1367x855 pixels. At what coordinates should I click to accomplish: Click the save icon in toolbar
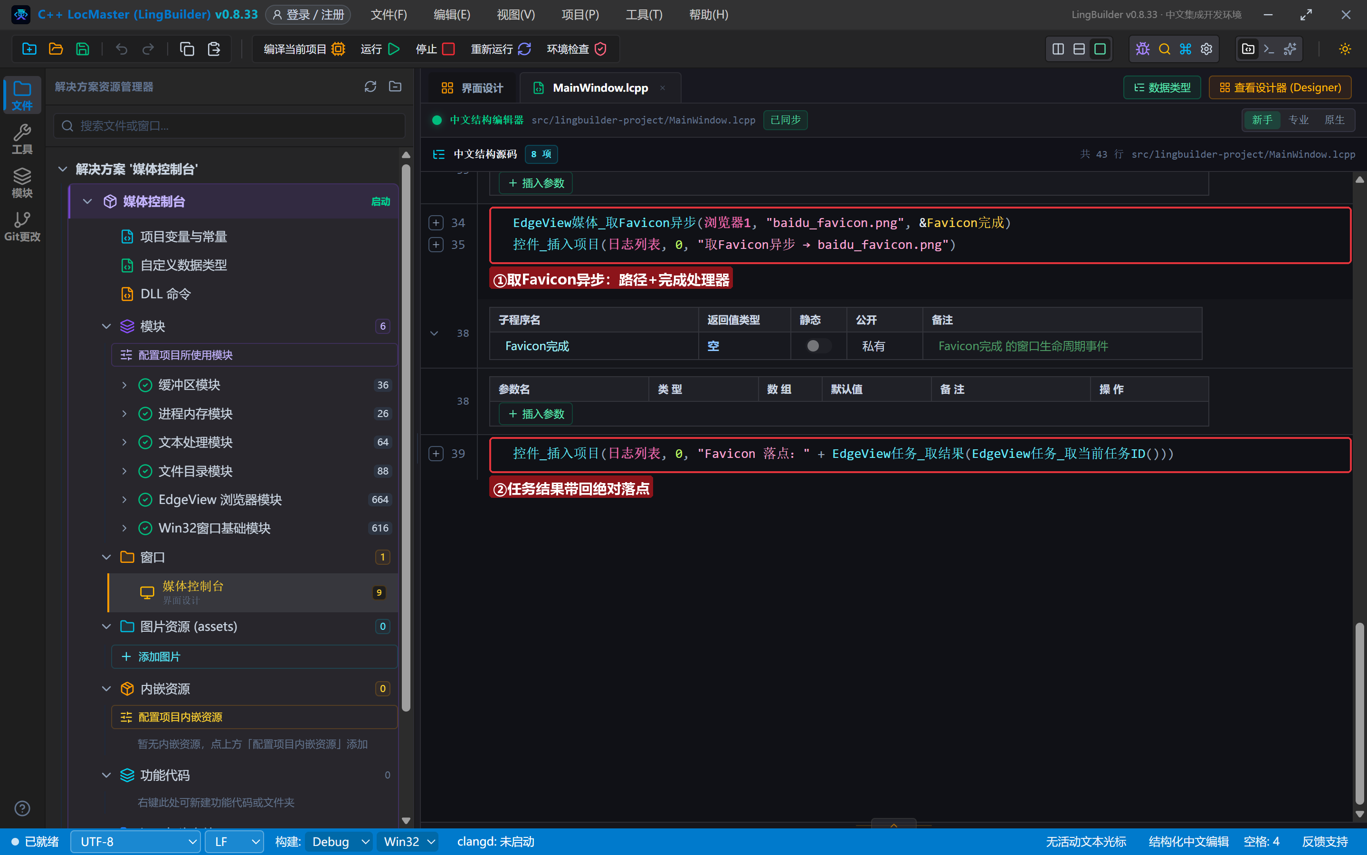(x=83, y=49)
